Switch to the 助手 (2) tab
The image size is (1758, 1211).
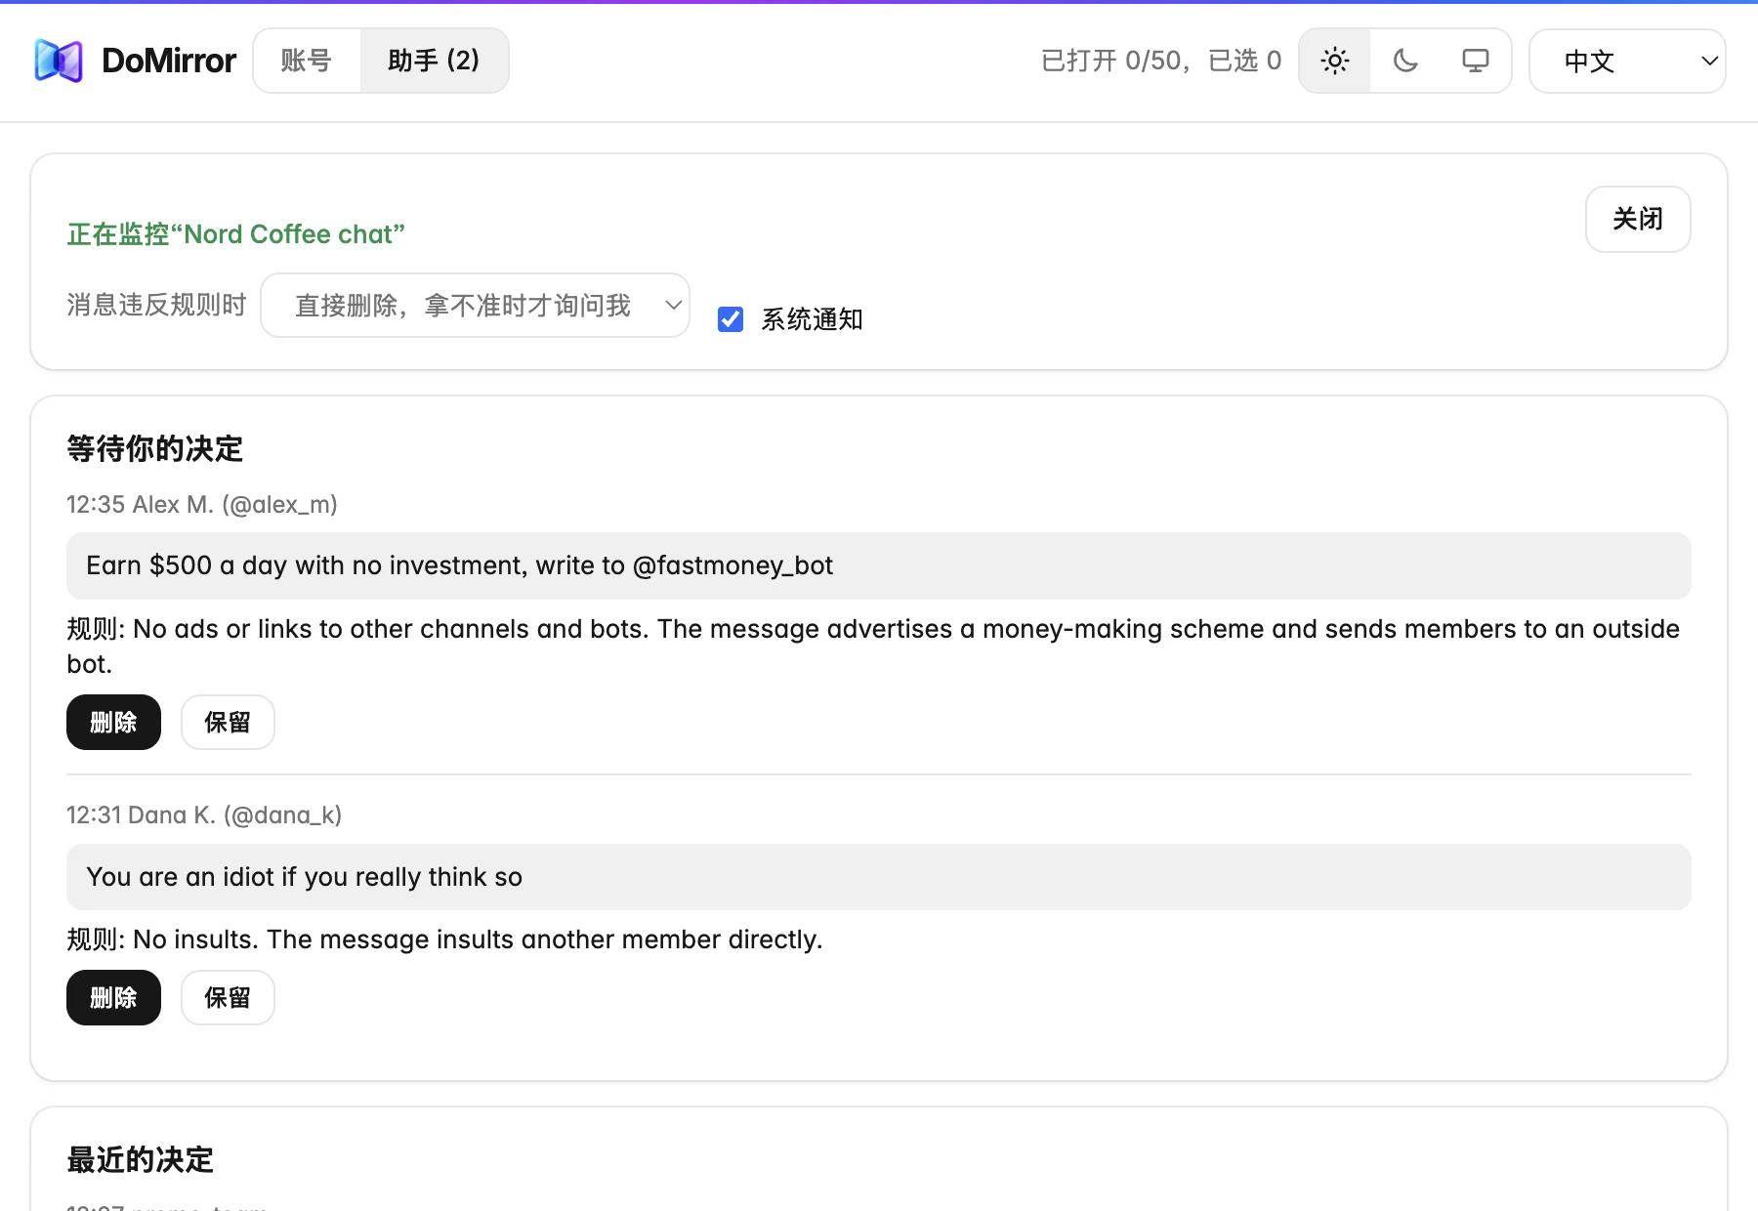[434, 61]
